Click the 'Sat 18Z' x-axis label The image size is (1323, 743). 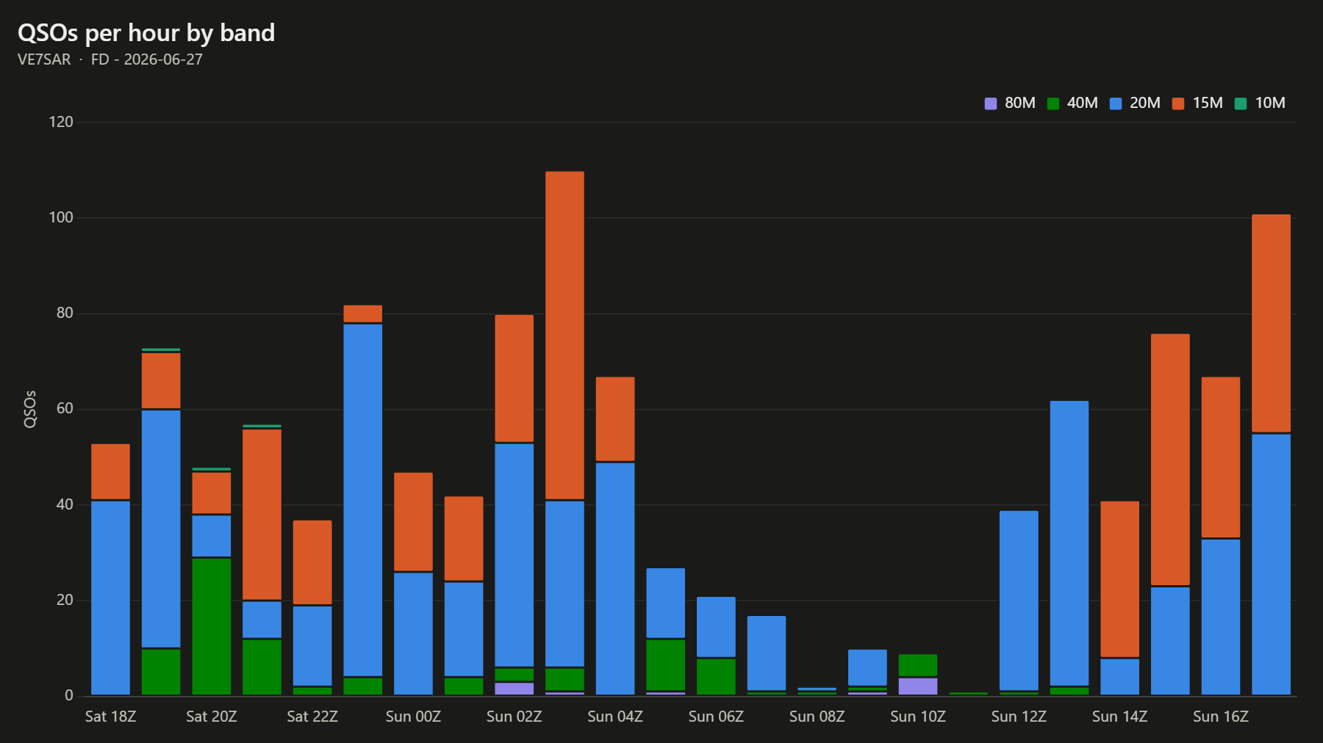pyautogui.click(x=111, y=717)
